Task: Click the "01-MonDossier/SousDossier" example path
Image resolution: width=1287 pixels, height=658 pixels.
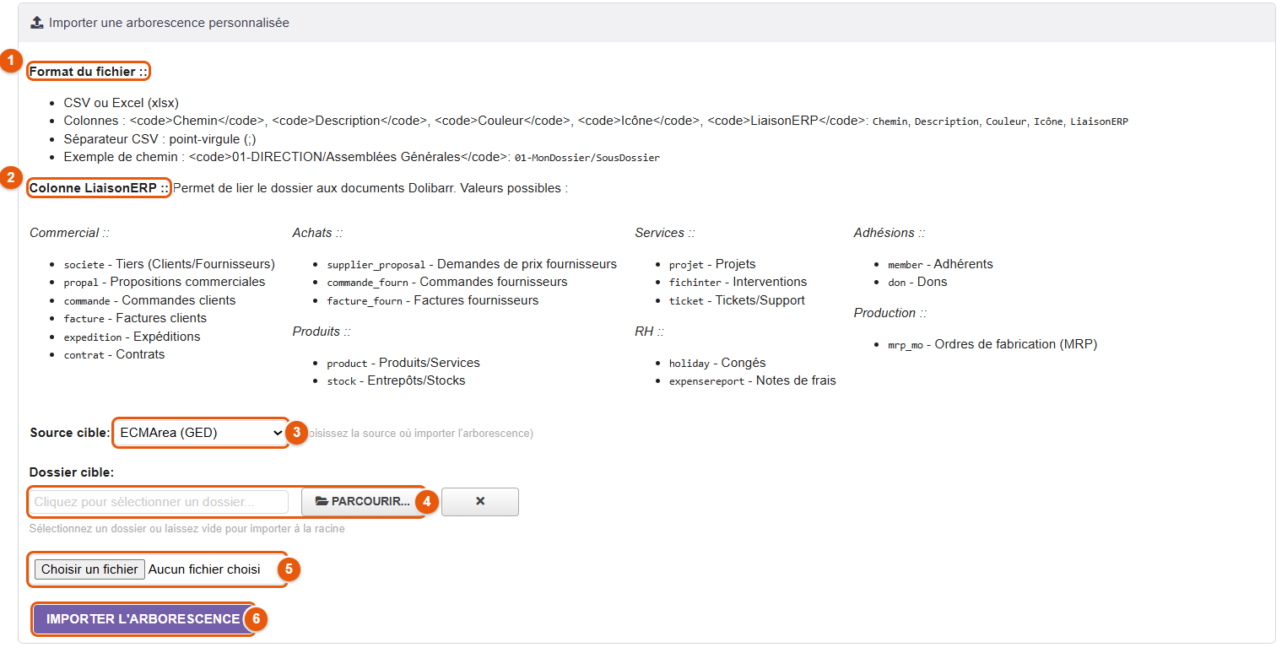Action: click(587, 158)
